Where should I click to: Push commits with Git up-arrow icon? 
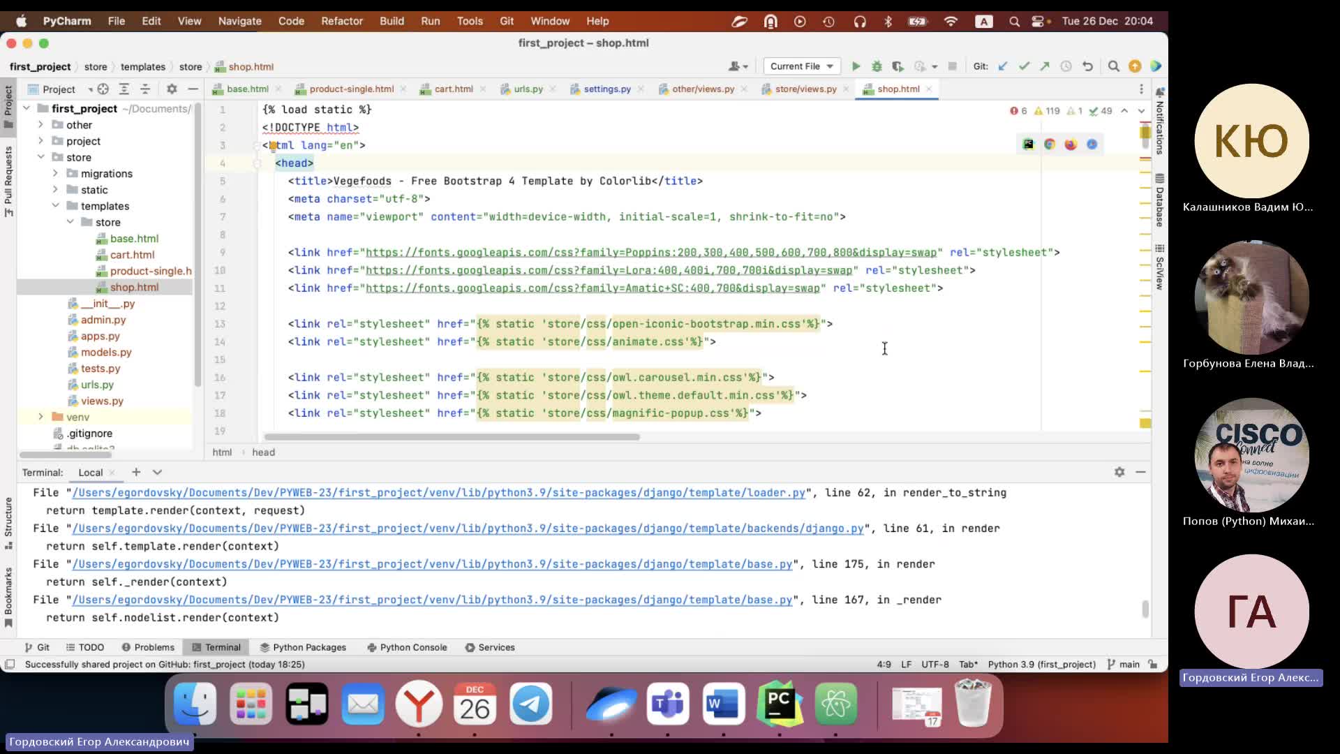(1045, 66)
